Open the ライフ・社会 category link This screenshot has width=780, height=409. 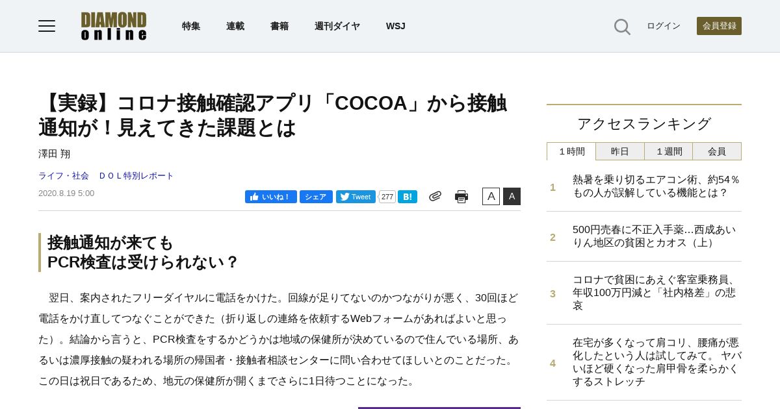click(64, 176)
